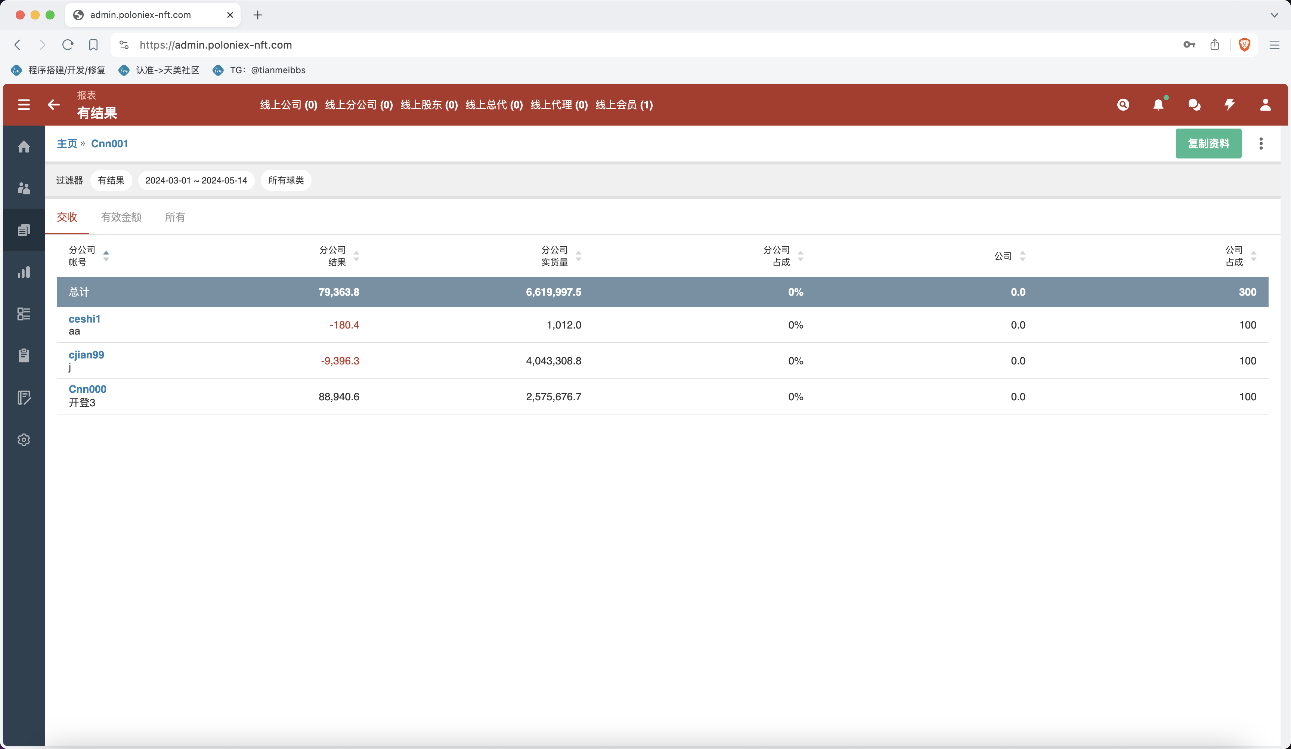Open the user profile icon

[1265, 105]
